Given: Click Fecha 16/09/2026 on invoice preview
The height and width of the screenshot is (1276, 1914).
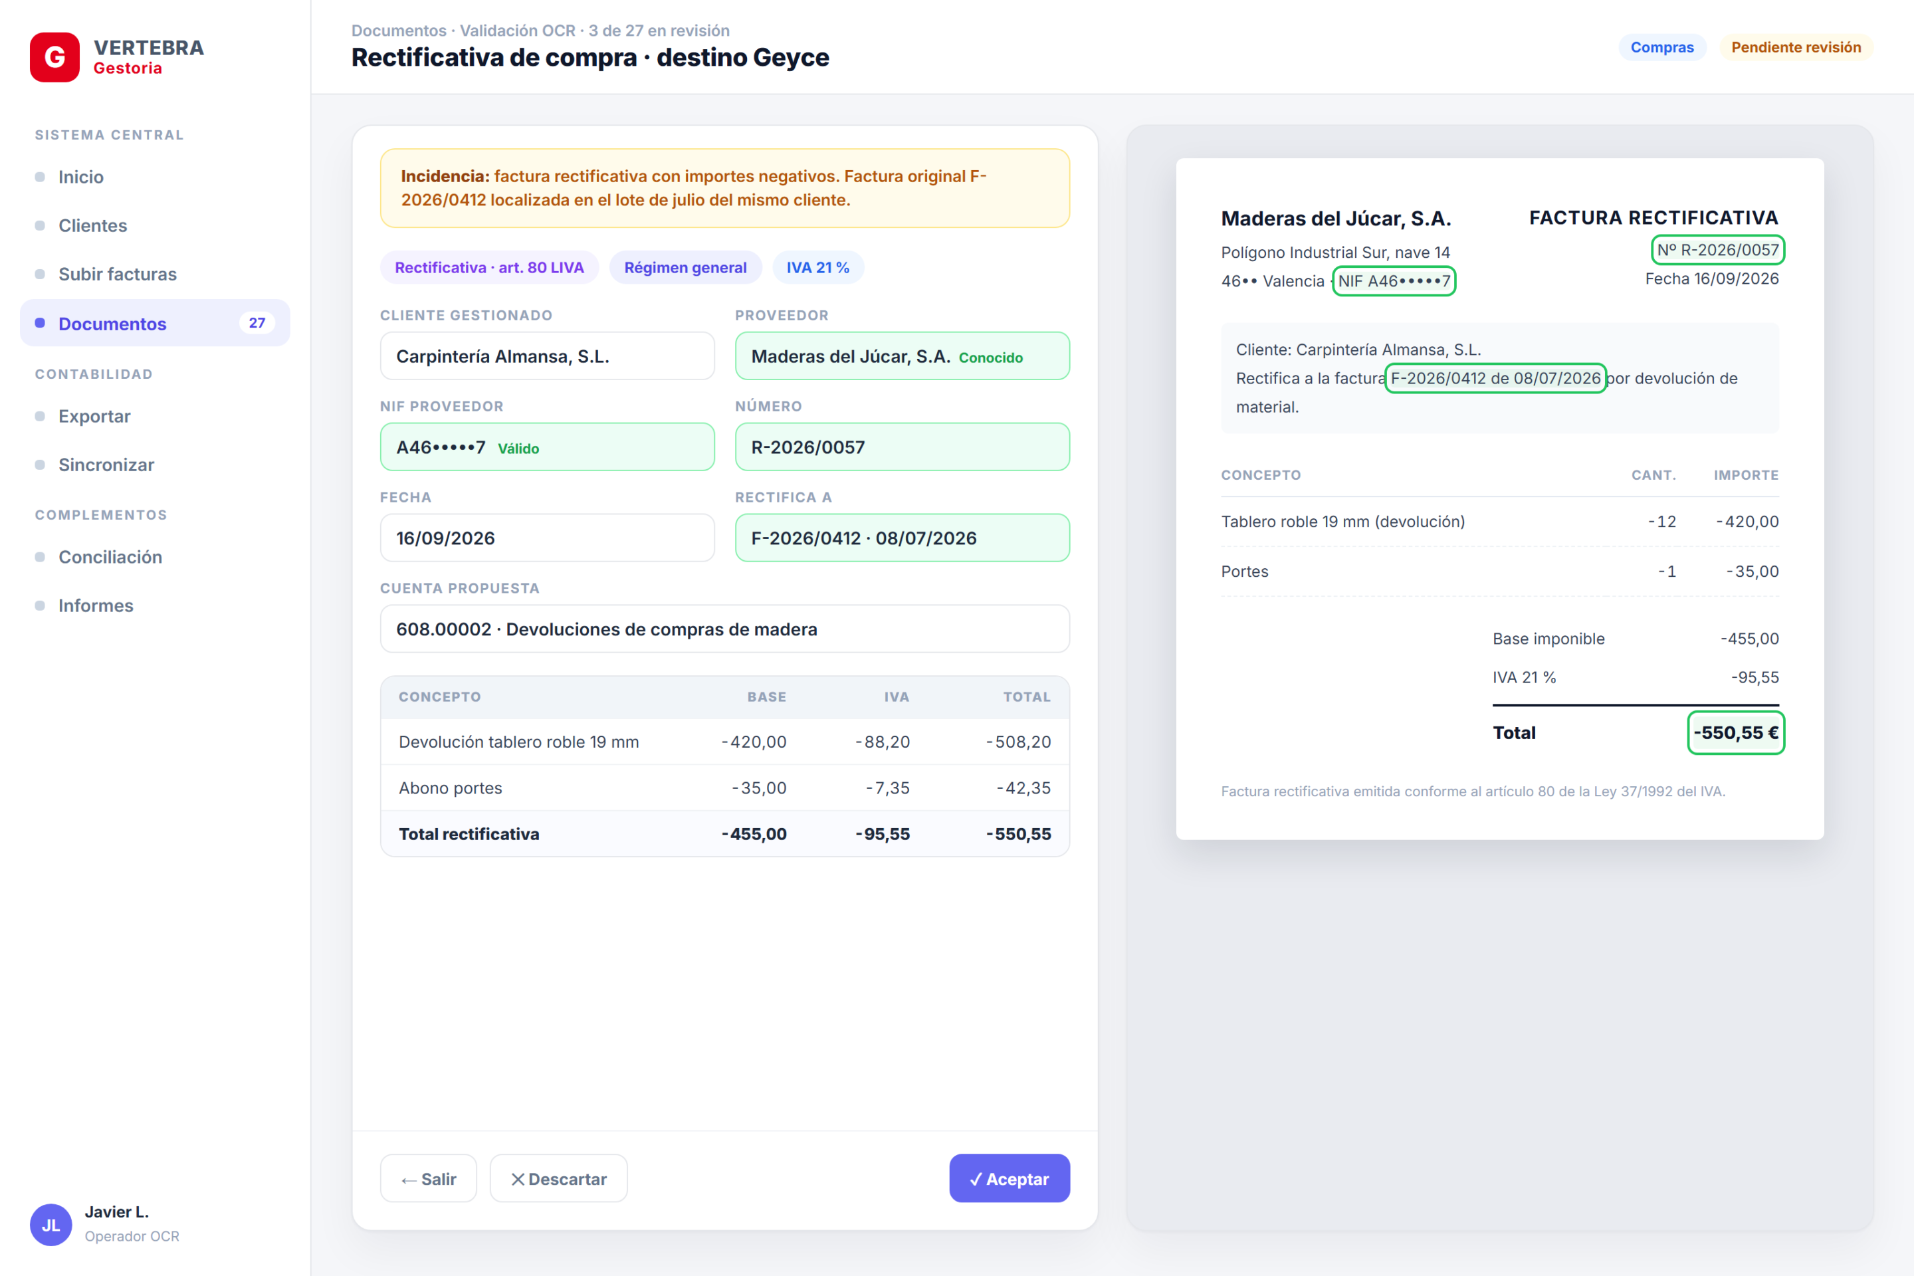Looking at the screenshot, I should (x=1711, y=278).
